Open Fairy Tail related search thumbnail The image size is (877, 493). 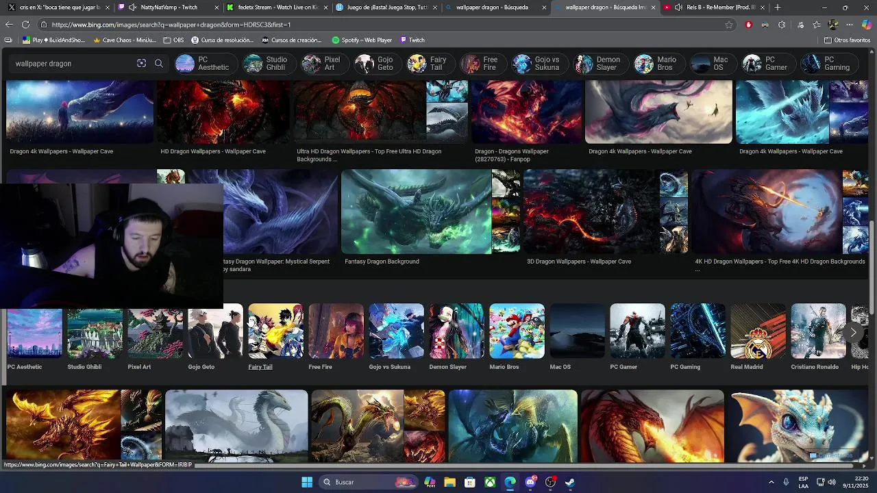(x=275, y=331)
